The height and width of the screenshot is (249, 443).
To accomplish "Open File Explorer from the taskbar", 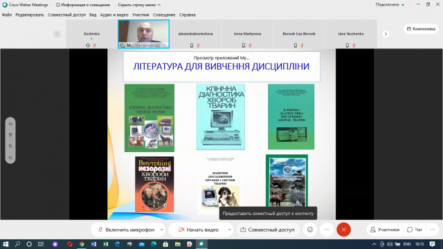I will [x=177, y=244].
